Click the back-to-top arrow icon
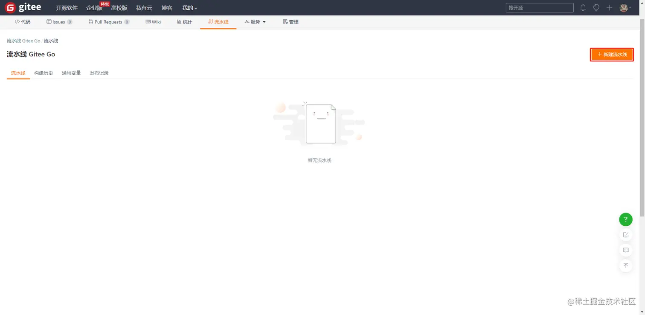Image resolution: width=645 pixels, height=315 pixels. point(626,265)
